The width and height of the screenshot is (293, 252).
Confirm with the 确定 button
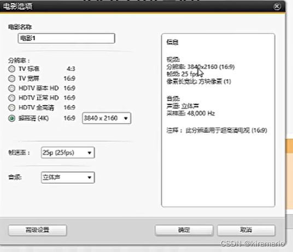click(x=184, y=230)
